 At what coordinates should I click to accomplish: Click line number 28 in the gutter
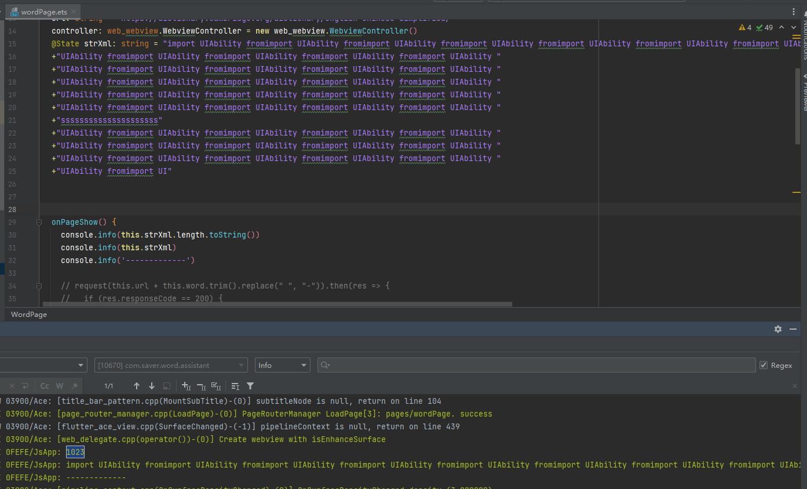point(13,209)
